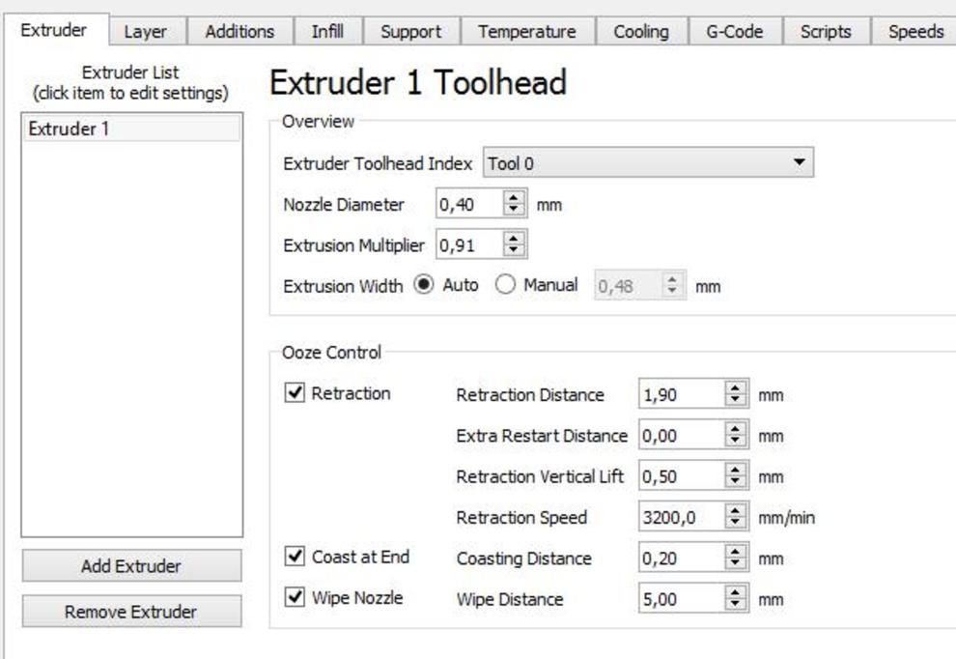This screenshot has height=659, width=956.
Task: Click the Coasting Distance spinner arrows
Action: tap(736, 559)
